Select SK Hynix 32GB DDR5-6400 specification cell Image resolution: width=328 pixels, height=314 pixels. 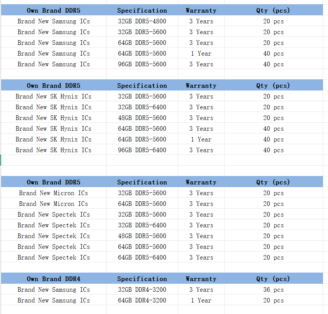(x=142, y=107)
